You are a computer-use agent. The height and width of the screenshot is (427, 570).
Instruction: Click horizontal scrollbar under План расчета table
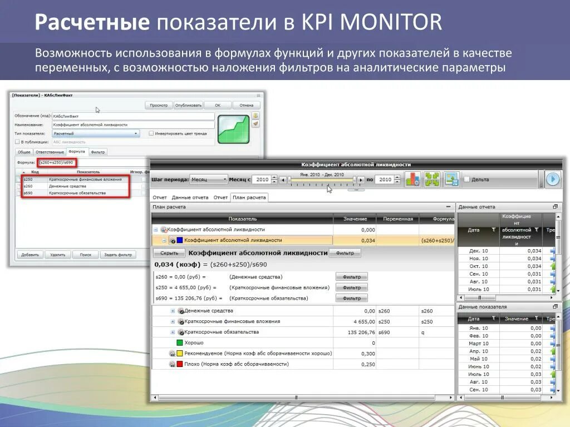303,398
